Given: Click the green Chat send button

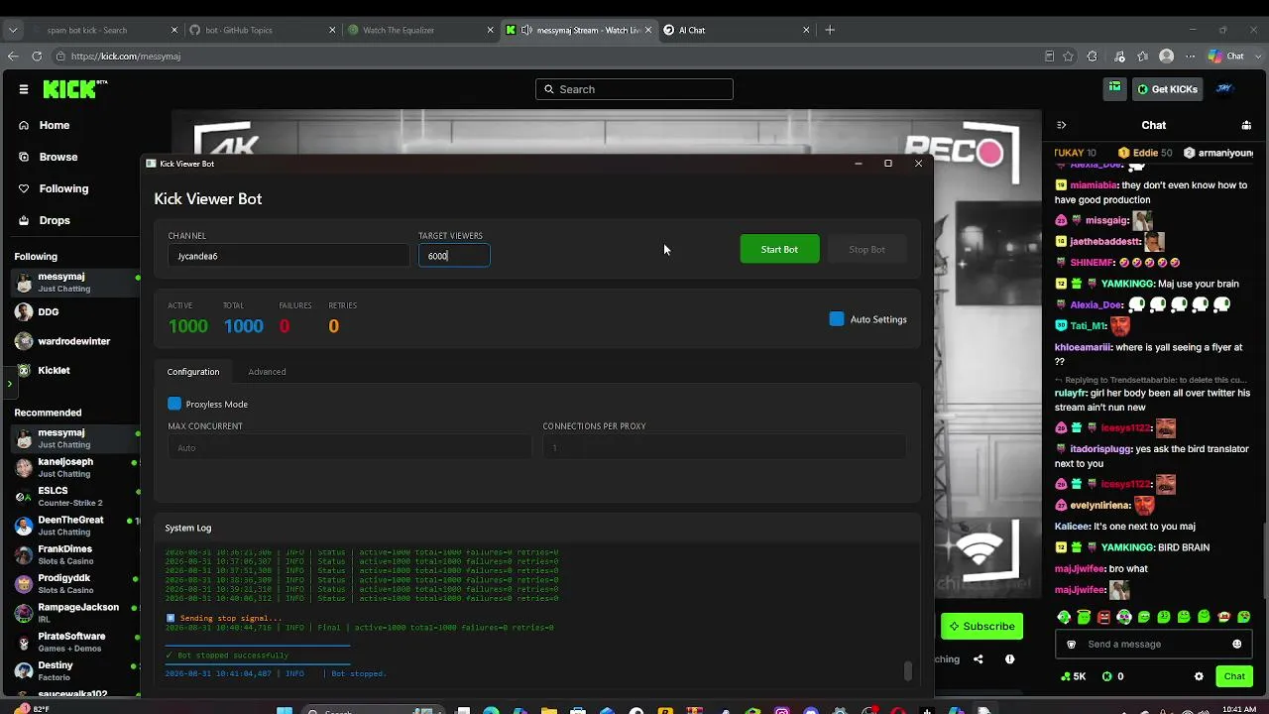Looking at the screenshot, I should [1234, 676].
